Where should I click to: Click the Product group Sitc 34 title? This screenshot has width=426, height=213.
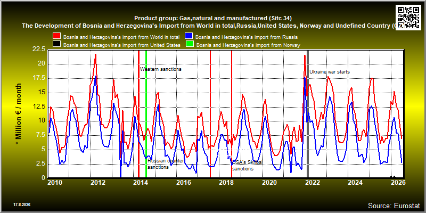[x=213, y=19]
